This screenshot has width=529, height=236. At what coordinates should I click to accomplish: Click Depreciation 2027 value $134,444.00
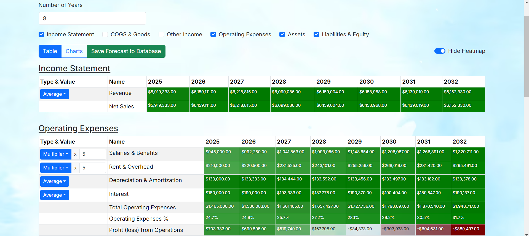click(293, 181)
